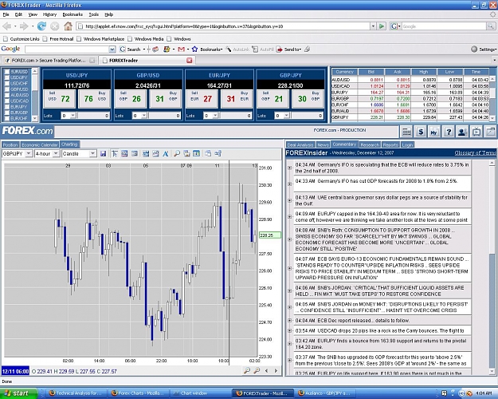Toggle the USD/CAD pair checkbox

point(7,101)
